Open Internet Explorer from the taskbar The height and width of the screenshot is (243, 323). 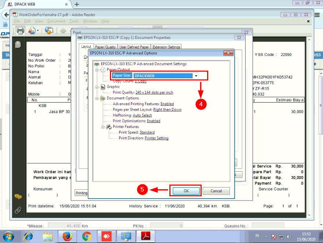29,236
